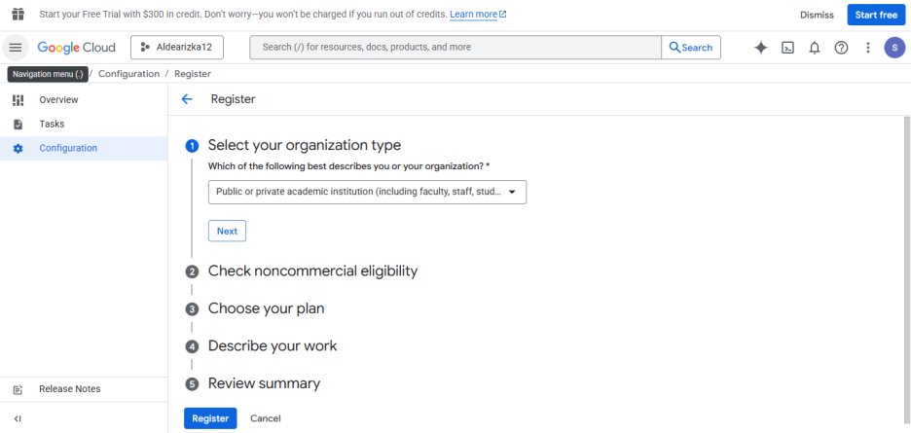
Task: Open the Aldearizka12 project selector
Action: [176, 48]
